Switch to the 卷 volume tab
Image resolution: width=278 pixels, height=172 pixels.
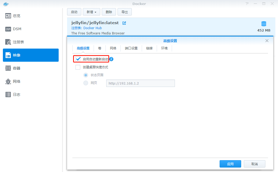click(x=100, y=48)
